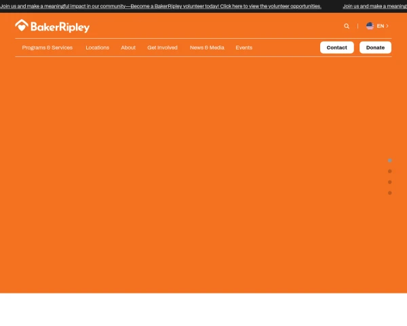Image resolution: width=407 pixels, height=326 pixels.
Task: Open the About navigation item
Action: [x=128, y=48]
